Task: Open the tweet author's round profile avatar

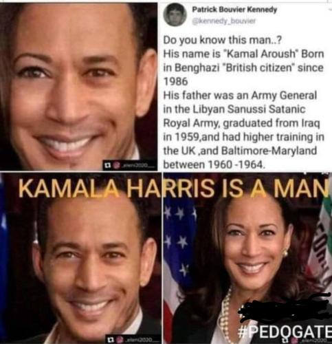Action: click(x=175, y=16)
